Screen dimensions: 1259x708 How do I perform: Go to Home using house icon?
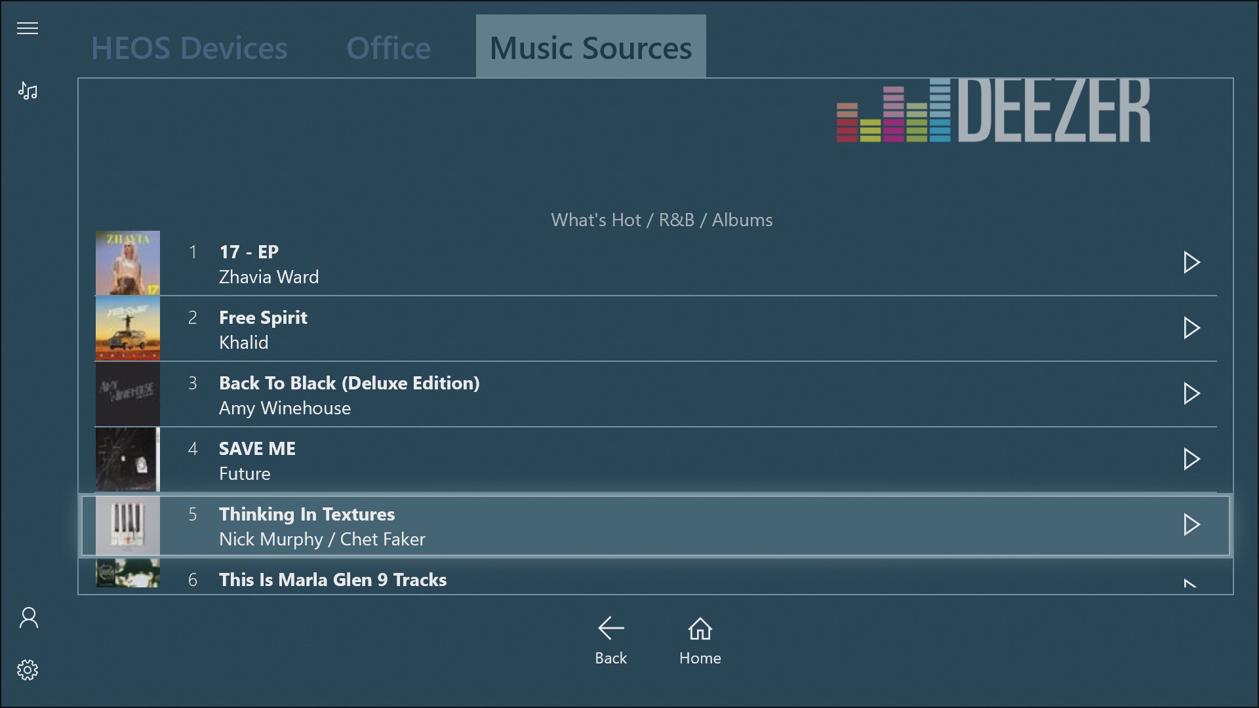[x=700, y=640]
